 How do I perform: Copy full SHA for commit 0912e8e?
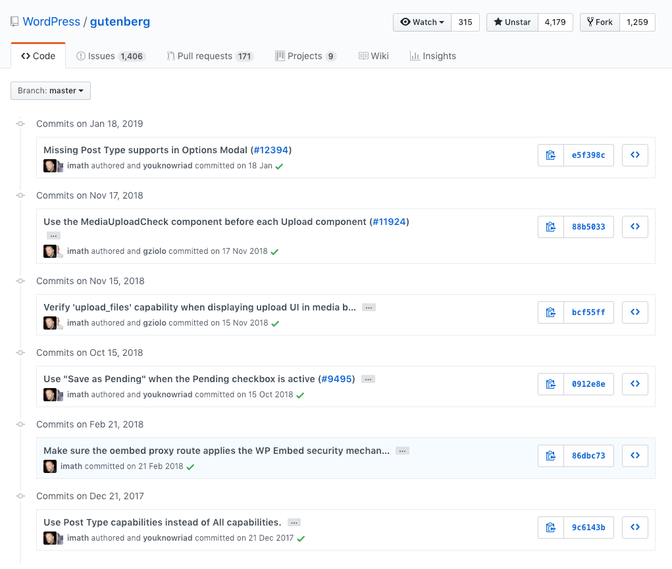coord(551,384)
